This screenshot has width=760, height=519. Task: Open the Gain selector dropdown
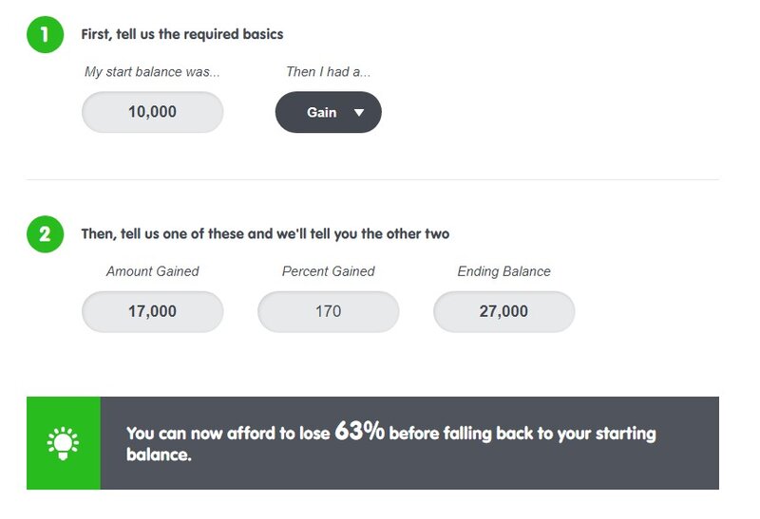click(328, 112)
